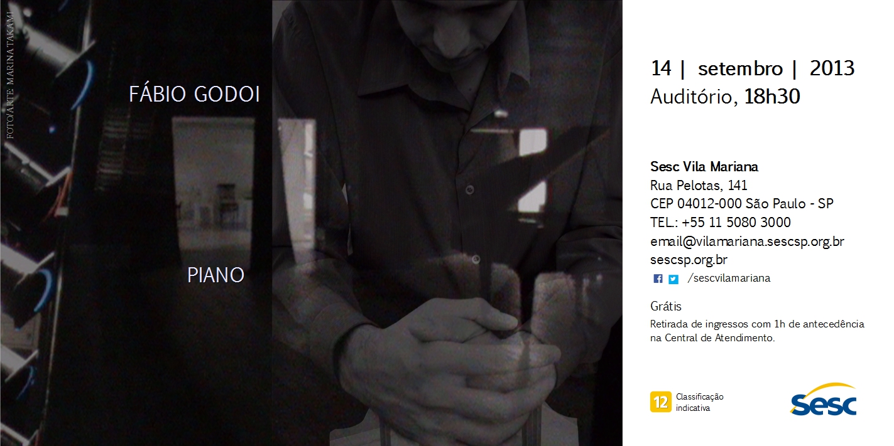
Task: Click the Twitter icon
Action: pyautogui.click(x=673, y=279)
